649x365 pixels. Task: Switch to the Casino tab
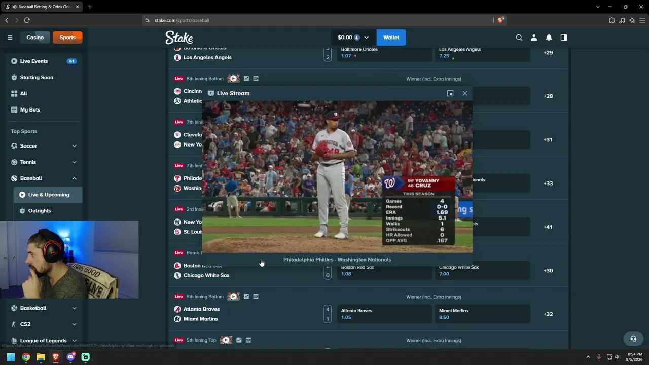(35, 38)
